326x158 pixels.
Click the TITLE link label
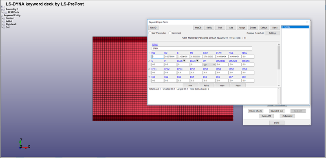tap(155, 45)
